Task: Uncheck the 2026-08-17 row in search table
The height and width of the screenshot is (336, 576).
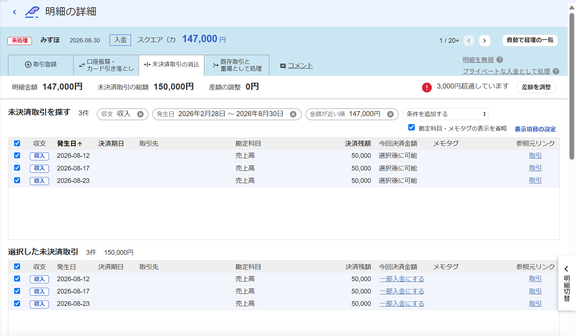Action: [17, 168]
